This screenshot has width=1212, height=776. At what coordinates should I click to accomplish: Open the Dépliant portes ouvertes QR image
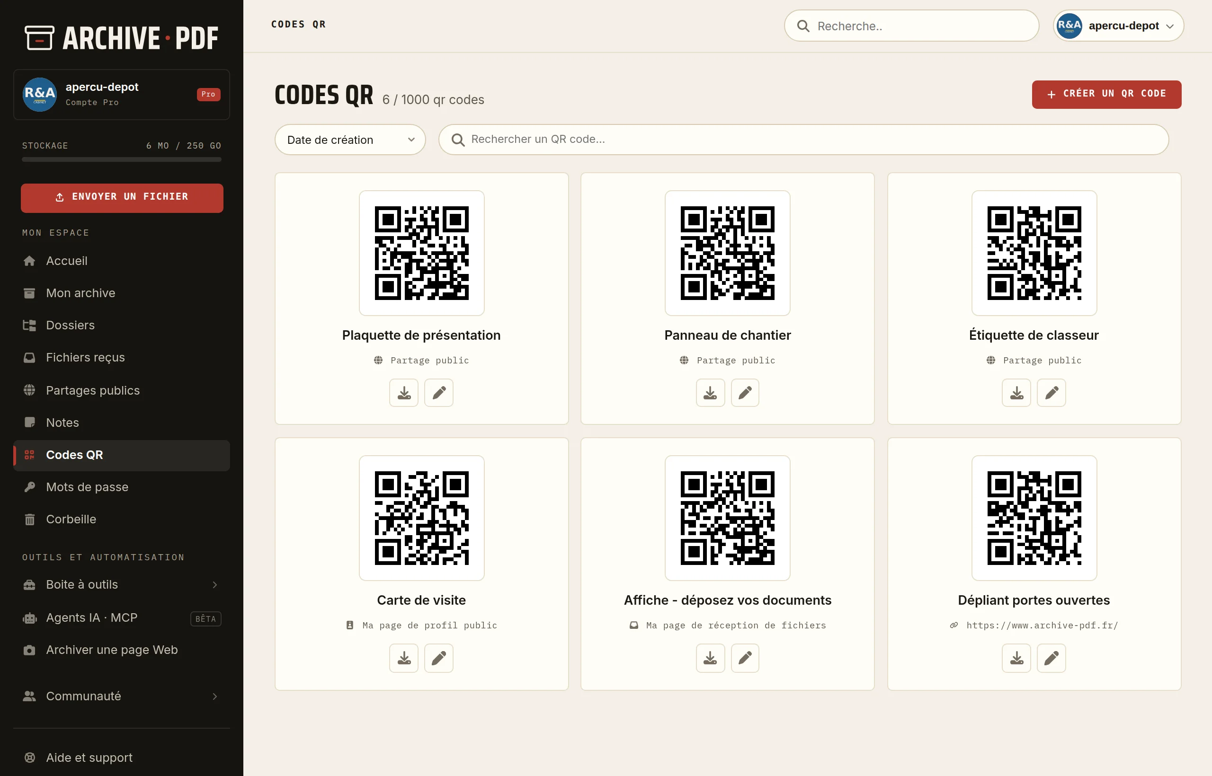coord(1034,518)
